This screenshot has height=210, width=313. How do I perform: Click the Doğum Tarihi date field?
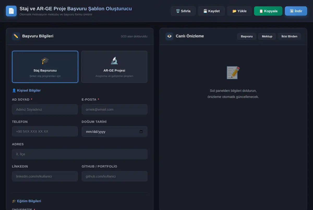pyautogui.click(x=115, y=132)
